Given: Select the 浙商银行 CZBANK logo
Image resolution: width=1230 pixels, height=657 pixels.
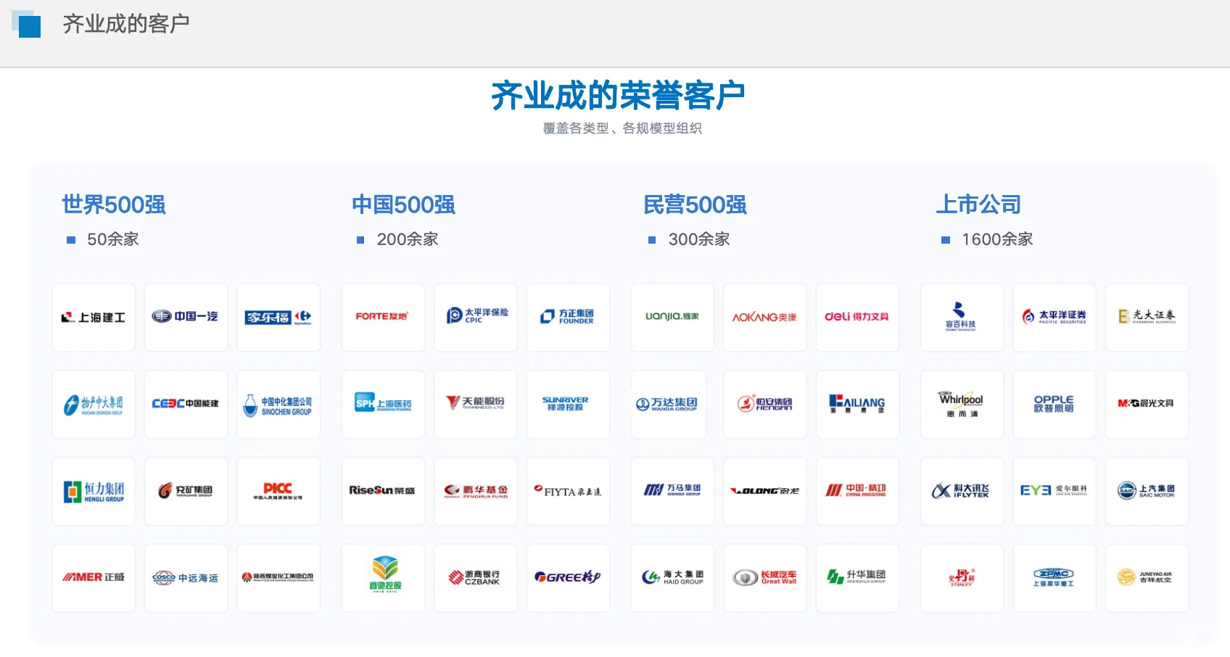Looking at the screenshot, I should click(476, 578).
